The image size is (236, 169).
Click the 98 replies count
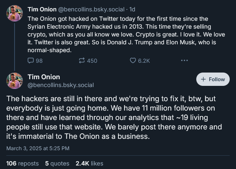click(x=39, y=61)
